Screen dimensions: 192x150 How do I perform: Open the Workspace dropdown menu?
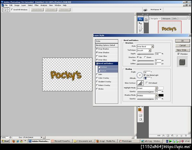[x=156, y=9]
